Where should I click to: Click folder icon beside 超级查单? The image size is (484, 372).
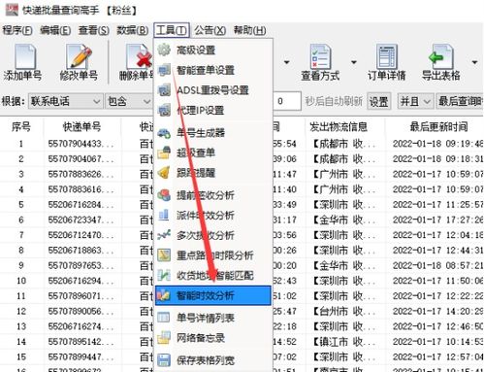(x=164, y=152)
